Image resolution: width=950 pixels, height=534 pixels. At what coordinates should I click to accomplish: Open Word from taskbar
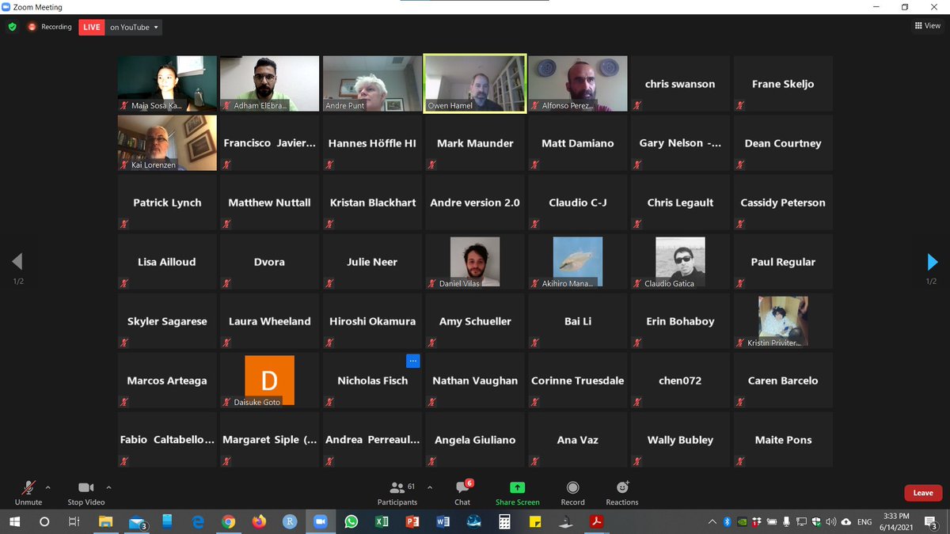pyautogui.click(x=443, y=522)
